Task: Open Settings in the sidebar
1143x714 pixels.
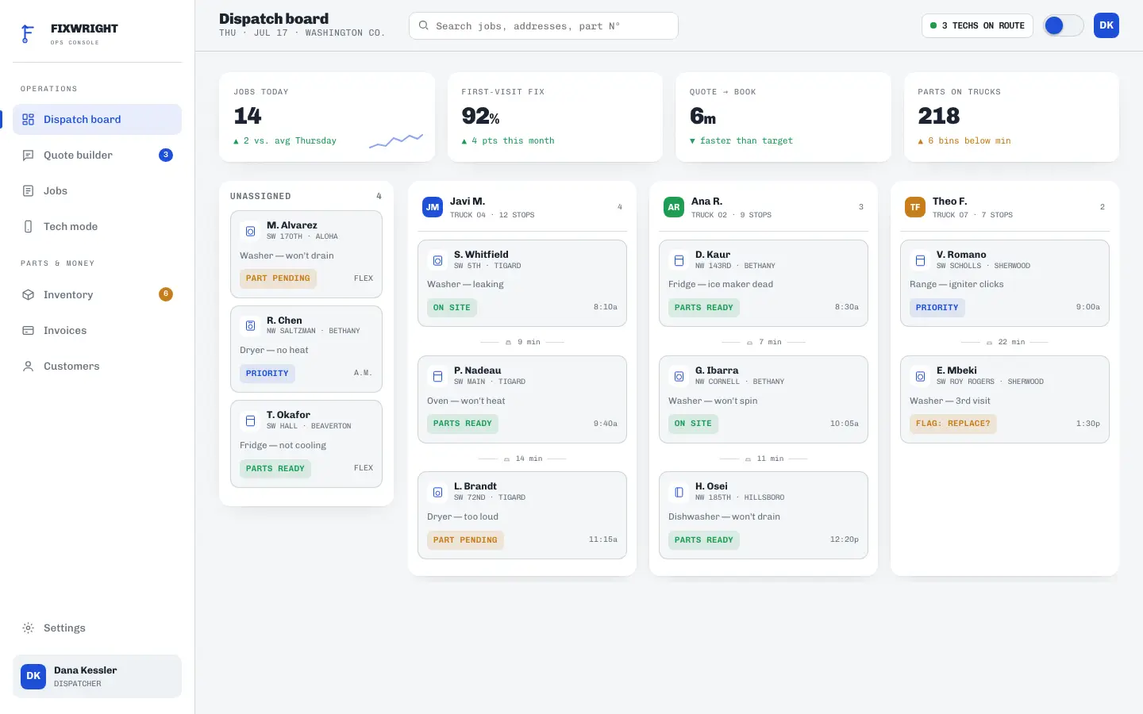Action: pyautogui.click(x=97, y=628)
